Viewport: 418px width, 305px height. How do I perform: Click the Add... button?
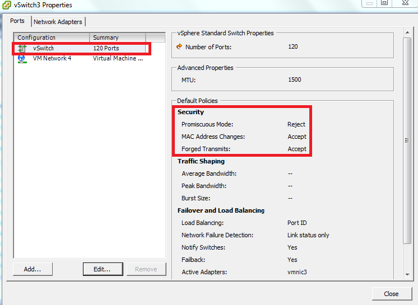click(x=32, y=269)
